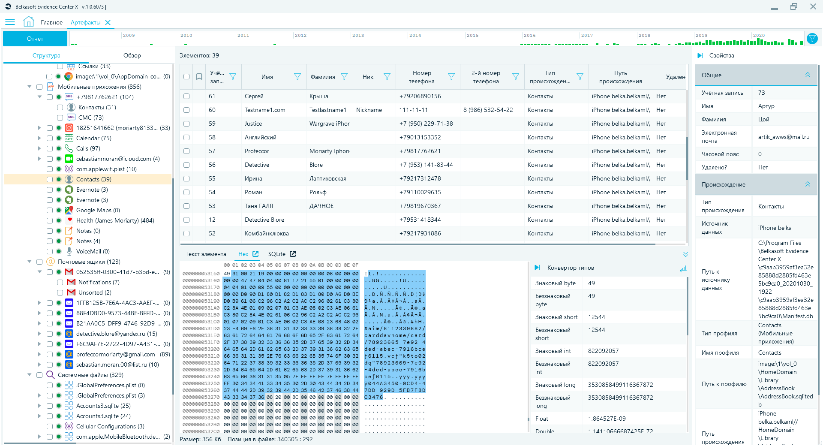Image resolution: width=823 pixels, height=446 pixels.
Task: Collapse the Мобильные приложения tree node
Action: pyautogui.click(x=30, y=87)
